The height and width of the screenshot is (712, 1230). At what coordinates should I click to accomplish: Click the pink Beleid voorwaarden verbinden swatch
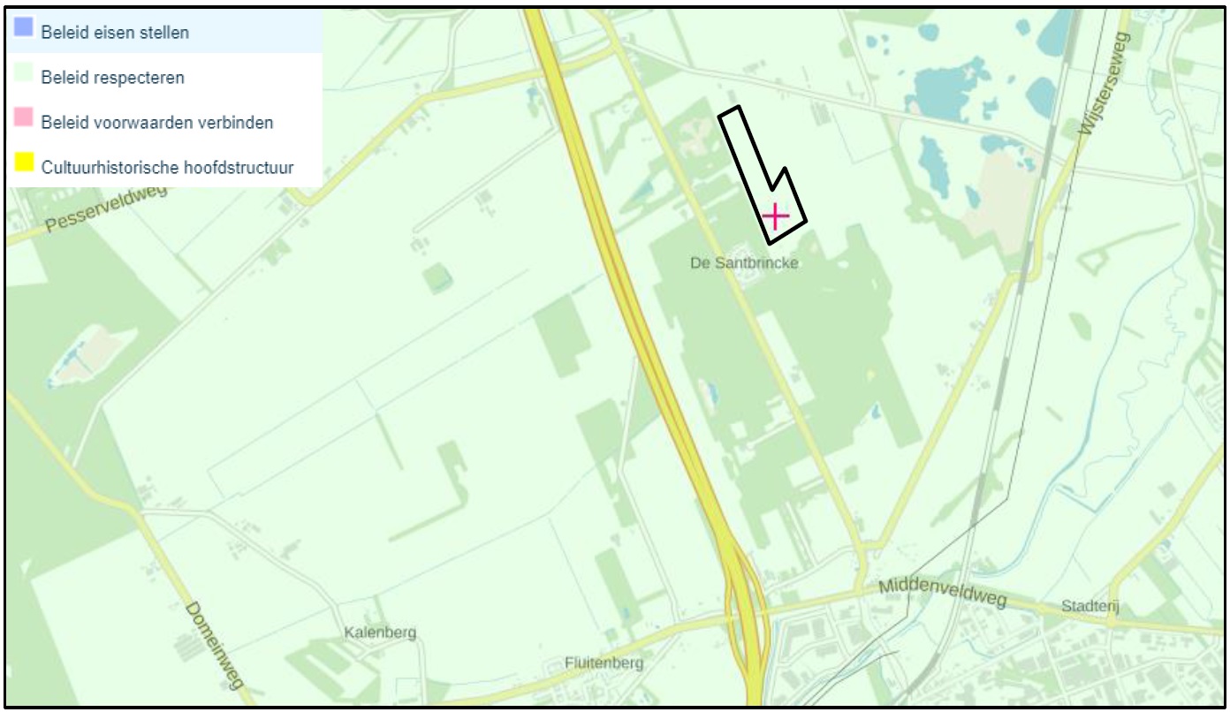(24, 118)
